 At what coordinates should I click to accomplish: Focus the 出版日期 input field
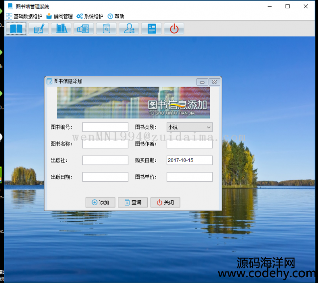tap(105, 177)
